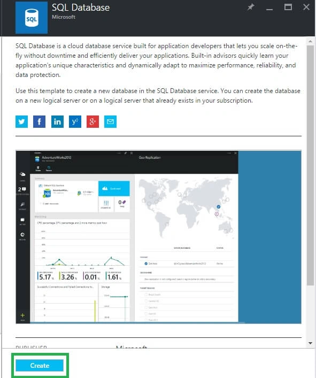Minimize the SQL Database blade

269,9
